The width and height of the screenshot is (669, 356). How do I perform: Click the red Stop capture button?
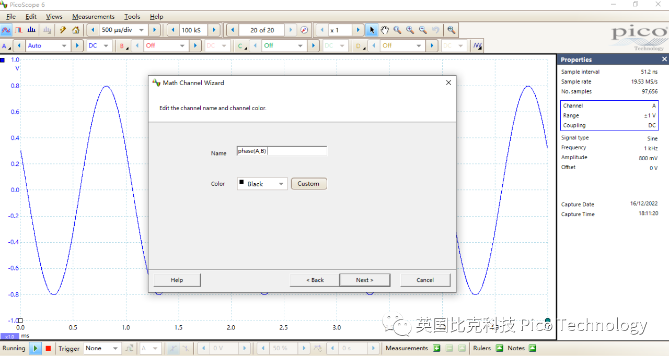click(x=48, y=348)
